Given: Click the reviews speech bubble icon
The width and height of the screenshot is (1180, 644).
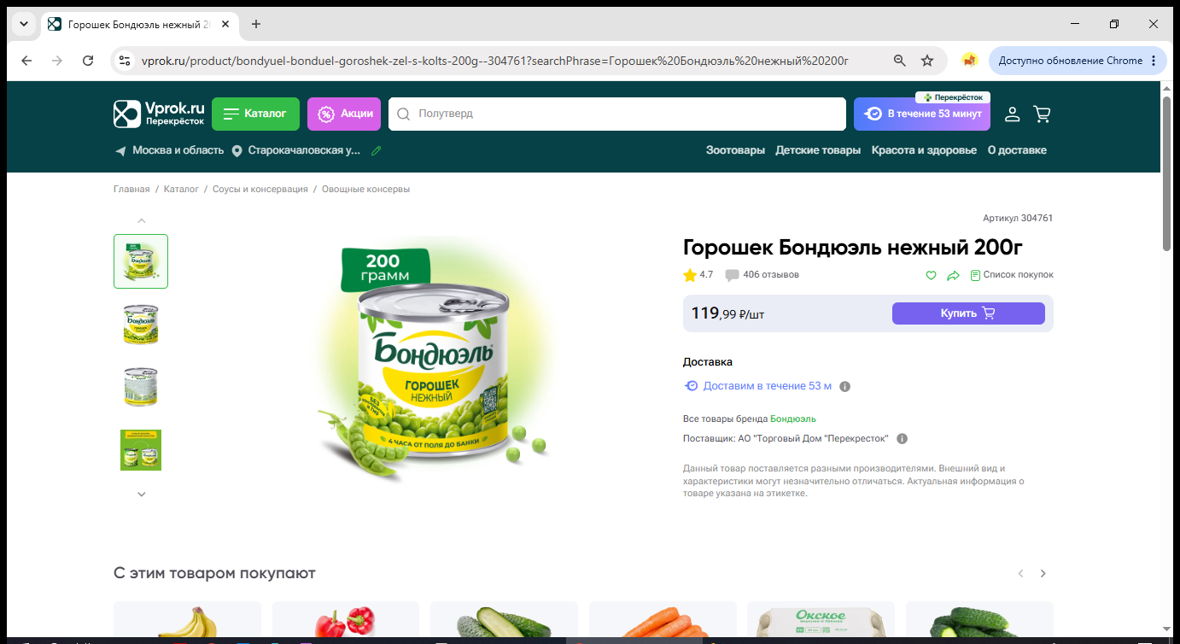Looking at the screenshot, I should [x=732, y=275].
